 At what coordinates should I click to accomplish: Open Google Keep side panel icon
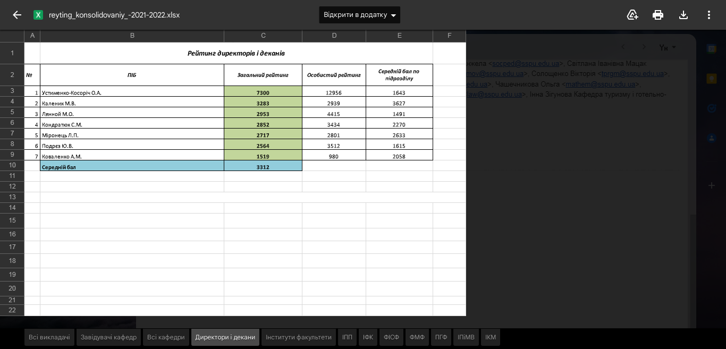(711, 79)
